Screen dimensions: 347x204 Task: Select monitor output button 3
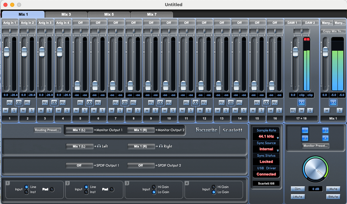pyautogui.click(x=325, y=130)
